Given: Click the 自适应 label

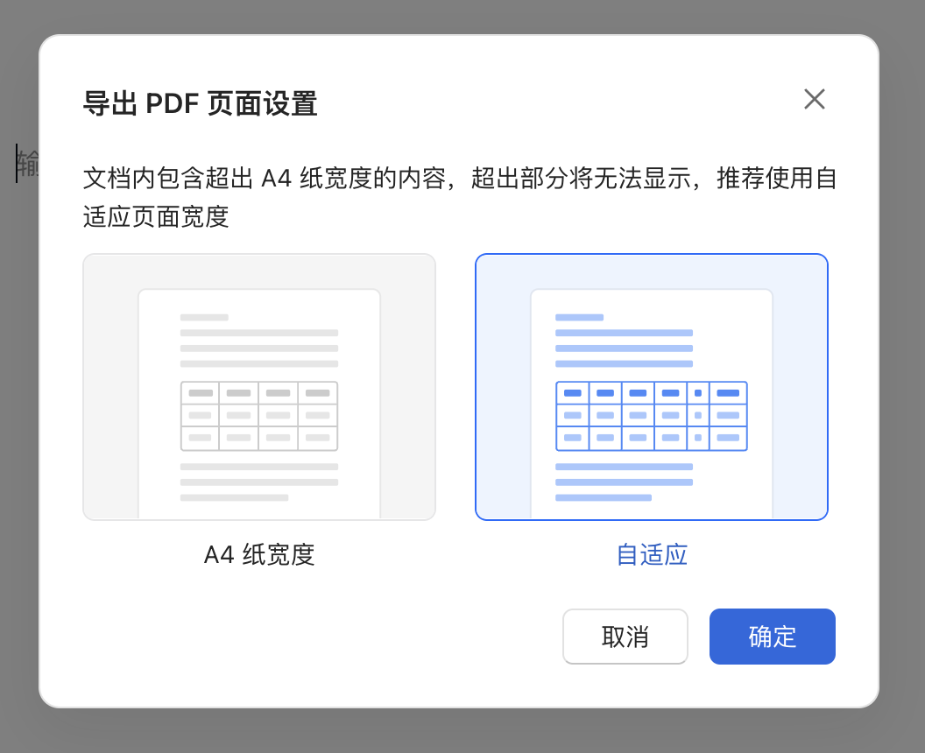Looking at the screenshot, I should pos(652,555).
